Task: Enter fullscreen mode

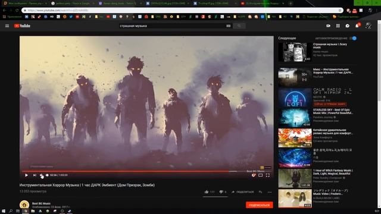Action: 268,175
